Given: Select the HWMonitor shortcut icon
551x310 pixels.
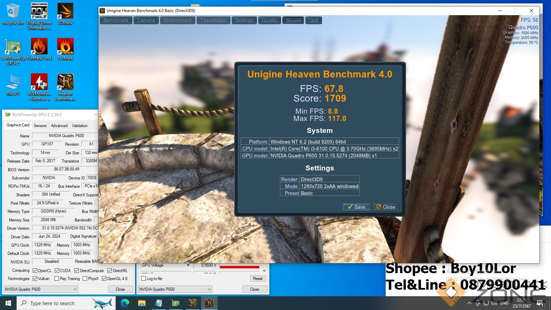Looking at the screenshot, I should pyautogui.click(x=39, y=87).
